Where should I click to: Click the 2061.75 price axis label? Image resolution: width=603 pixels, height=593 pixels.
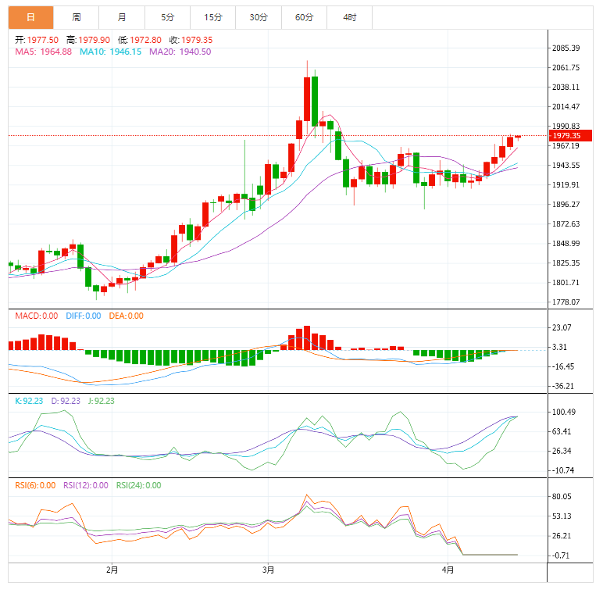tap(566, 68)
